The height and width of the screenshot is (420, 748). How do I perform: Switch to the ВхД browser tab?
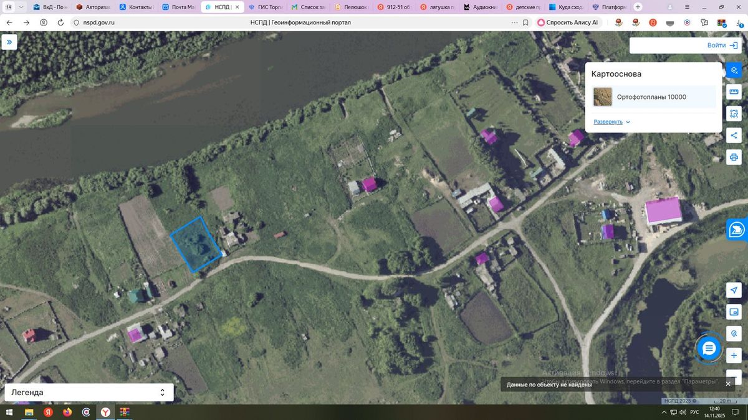click(51, 7)
